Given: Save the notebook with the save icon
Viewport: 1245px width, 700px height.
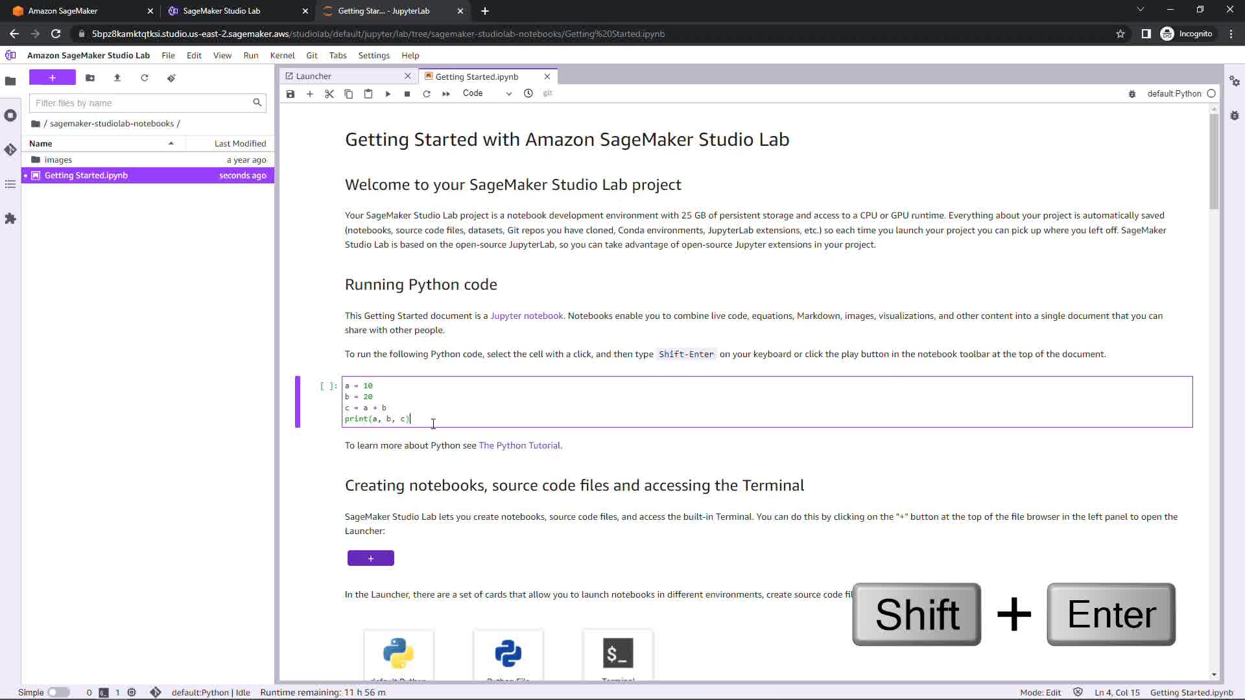Looking at the screenshot, I should 290,94.
